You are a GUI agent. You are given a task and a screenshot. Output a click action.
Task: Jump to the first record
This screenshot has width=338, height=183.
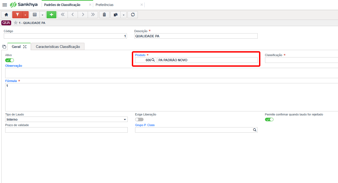pyautogui.click(x=63, y=15)
